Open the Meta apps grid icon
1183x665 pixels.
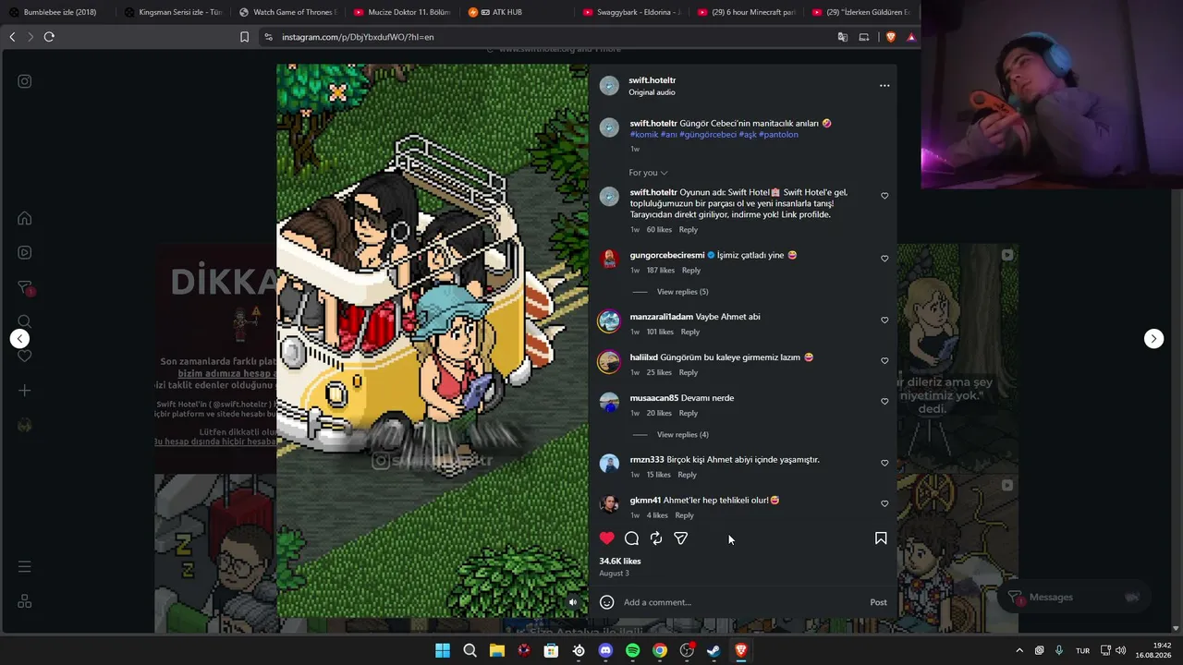point(25,601)
